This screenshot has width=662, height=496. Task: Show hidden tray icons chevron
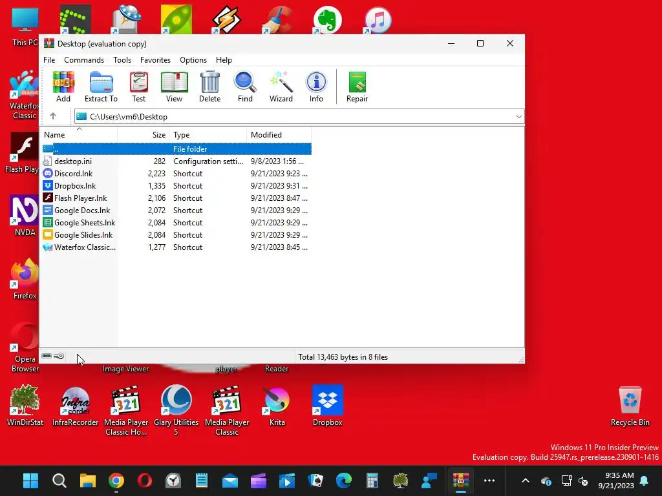(x=526, y=480)
